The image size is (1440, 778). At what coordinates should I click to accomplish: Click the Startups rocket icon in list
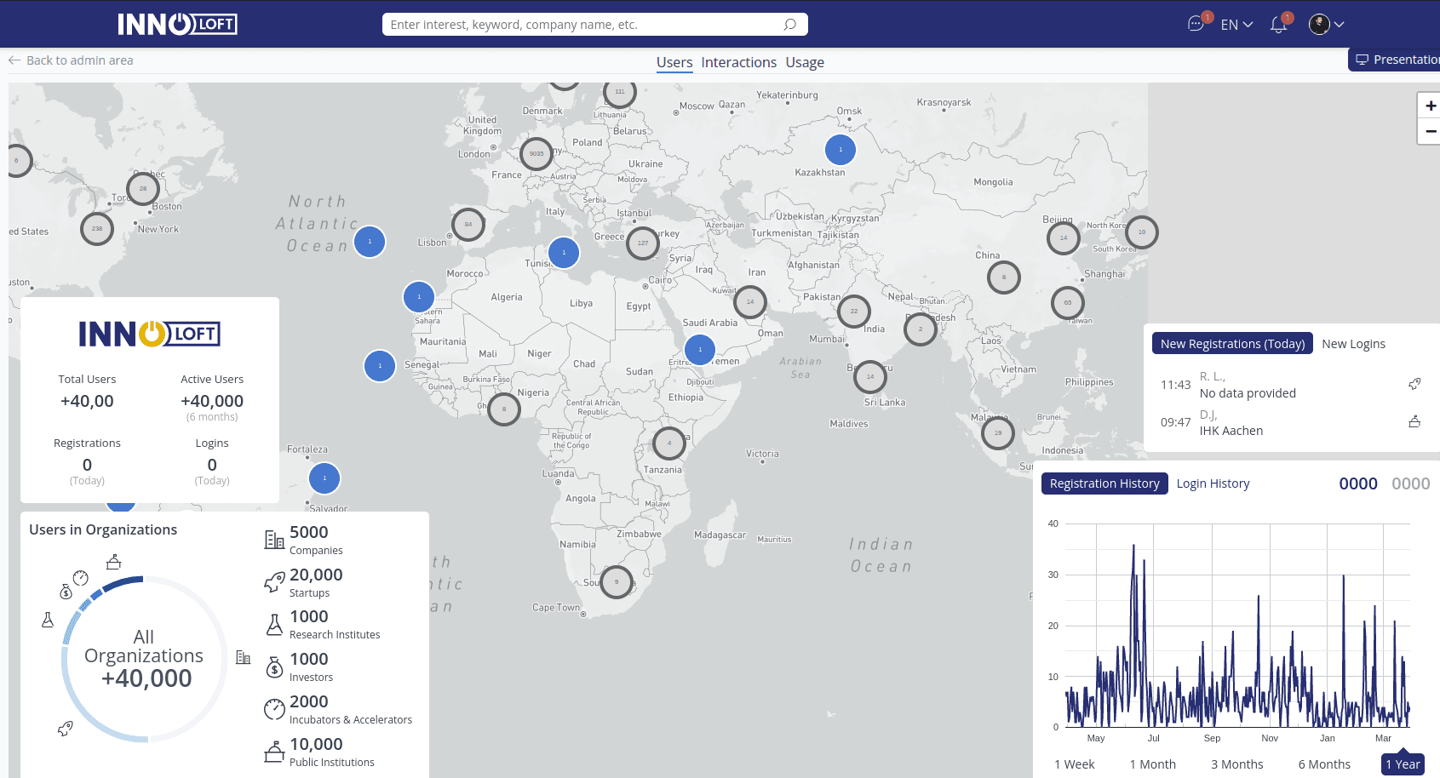tap(274, 582)
